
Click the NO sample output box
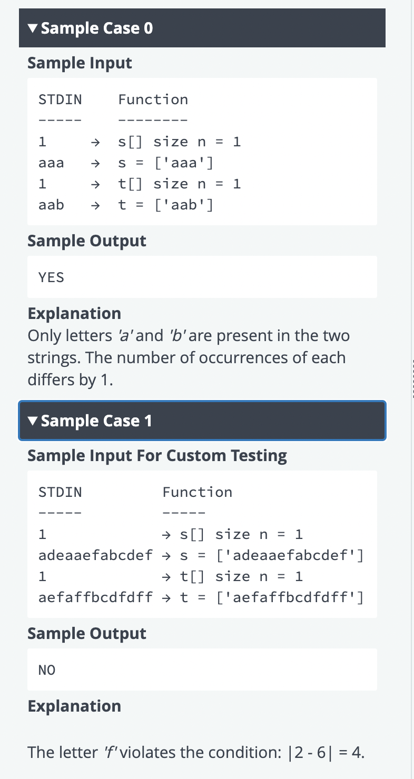[x=202, y=670]
